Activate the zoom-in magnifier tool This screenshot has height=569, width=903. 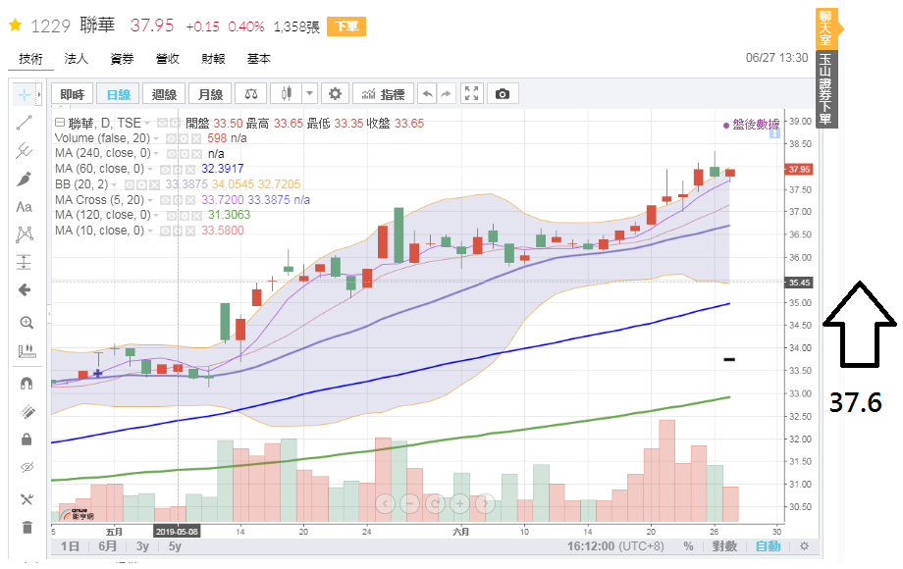coord(27,323)
